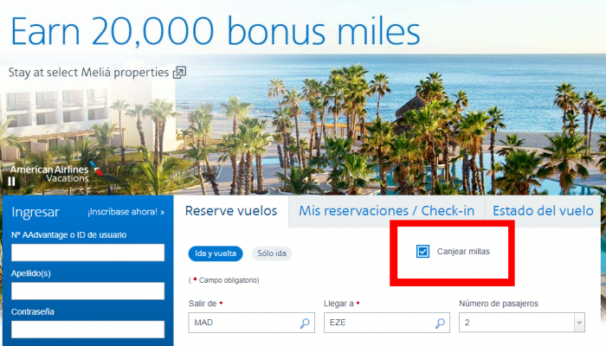Click the Earn 20,000 bonus miles headline

[216, 31]
